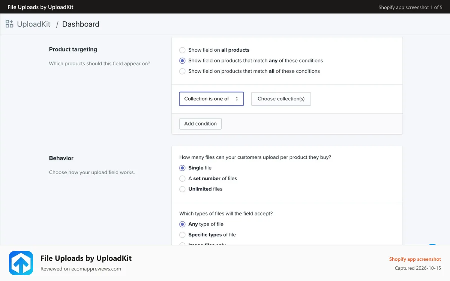
Task: Select 'Any type of file' radio
Action: [182, 224]
